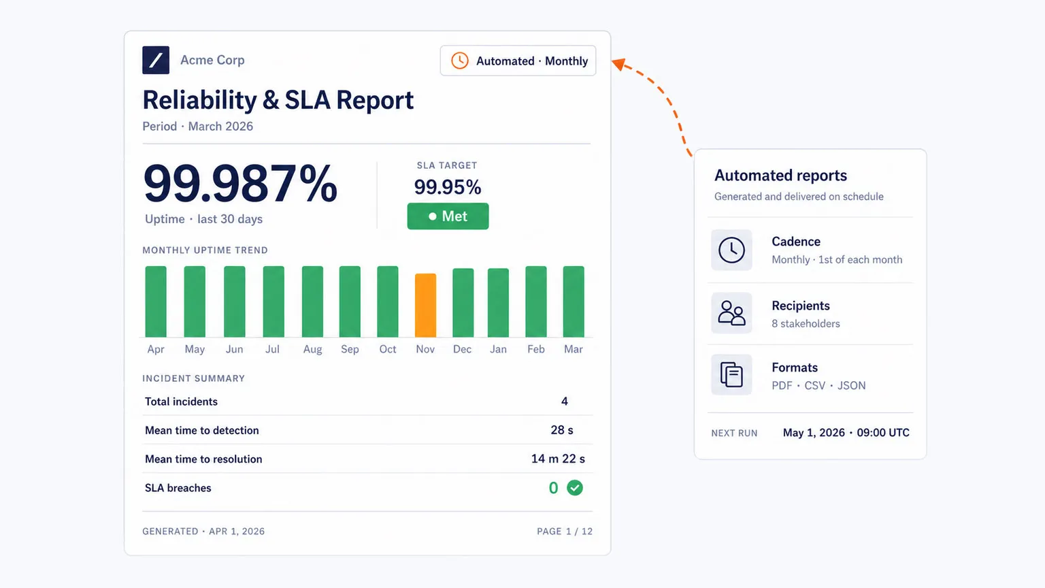Select the January uptime bar
This screenshot has height=588, width=1045.
coord(498,303)
